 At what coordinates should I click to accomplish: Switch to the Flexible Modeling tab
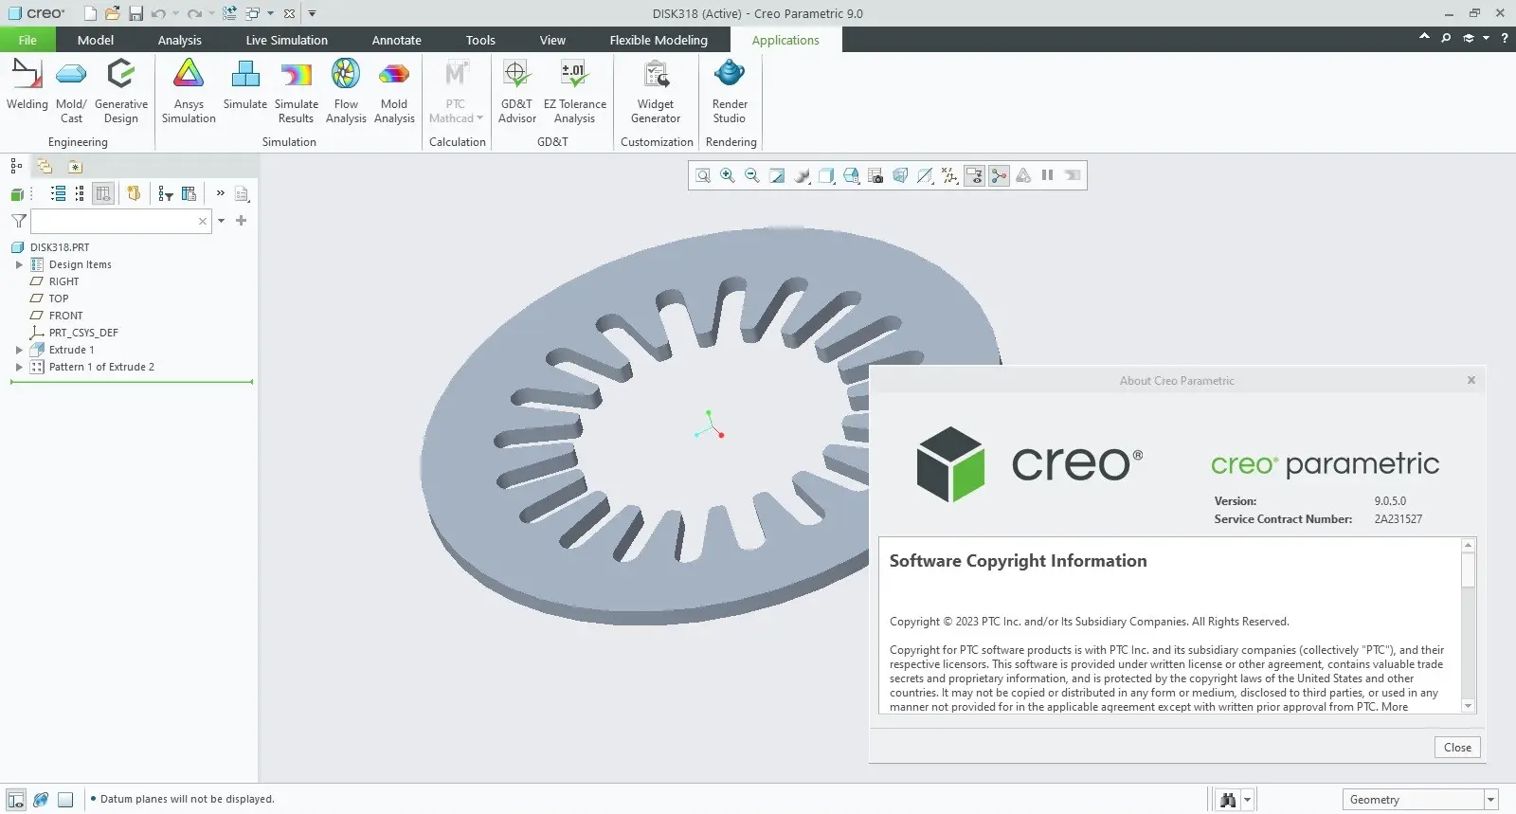[x=659, y=40]
